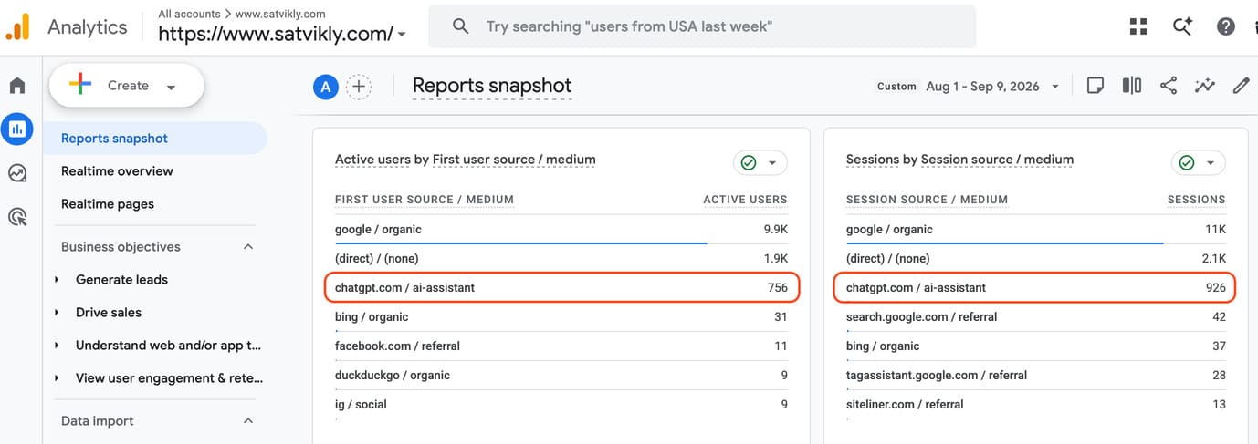The image size is (1258, 444).
Task: Open the search sparkle insights icon
Action: (x=1182, y=26)
